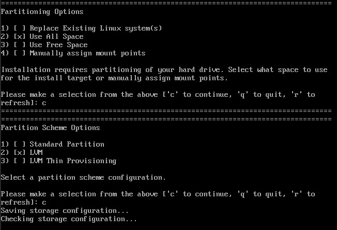Select the "Standard Partition" option text
The image size is (337, 230).
(67, 144)
